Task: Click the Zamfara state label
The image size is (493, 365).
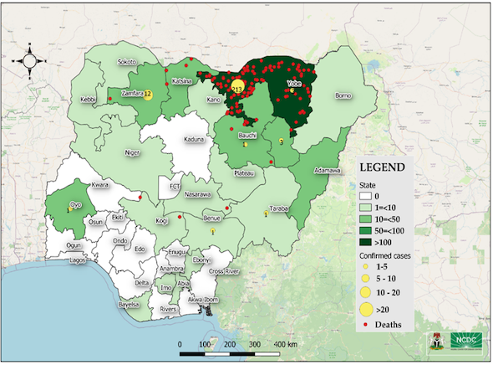Action: click(x=133, y=94)
